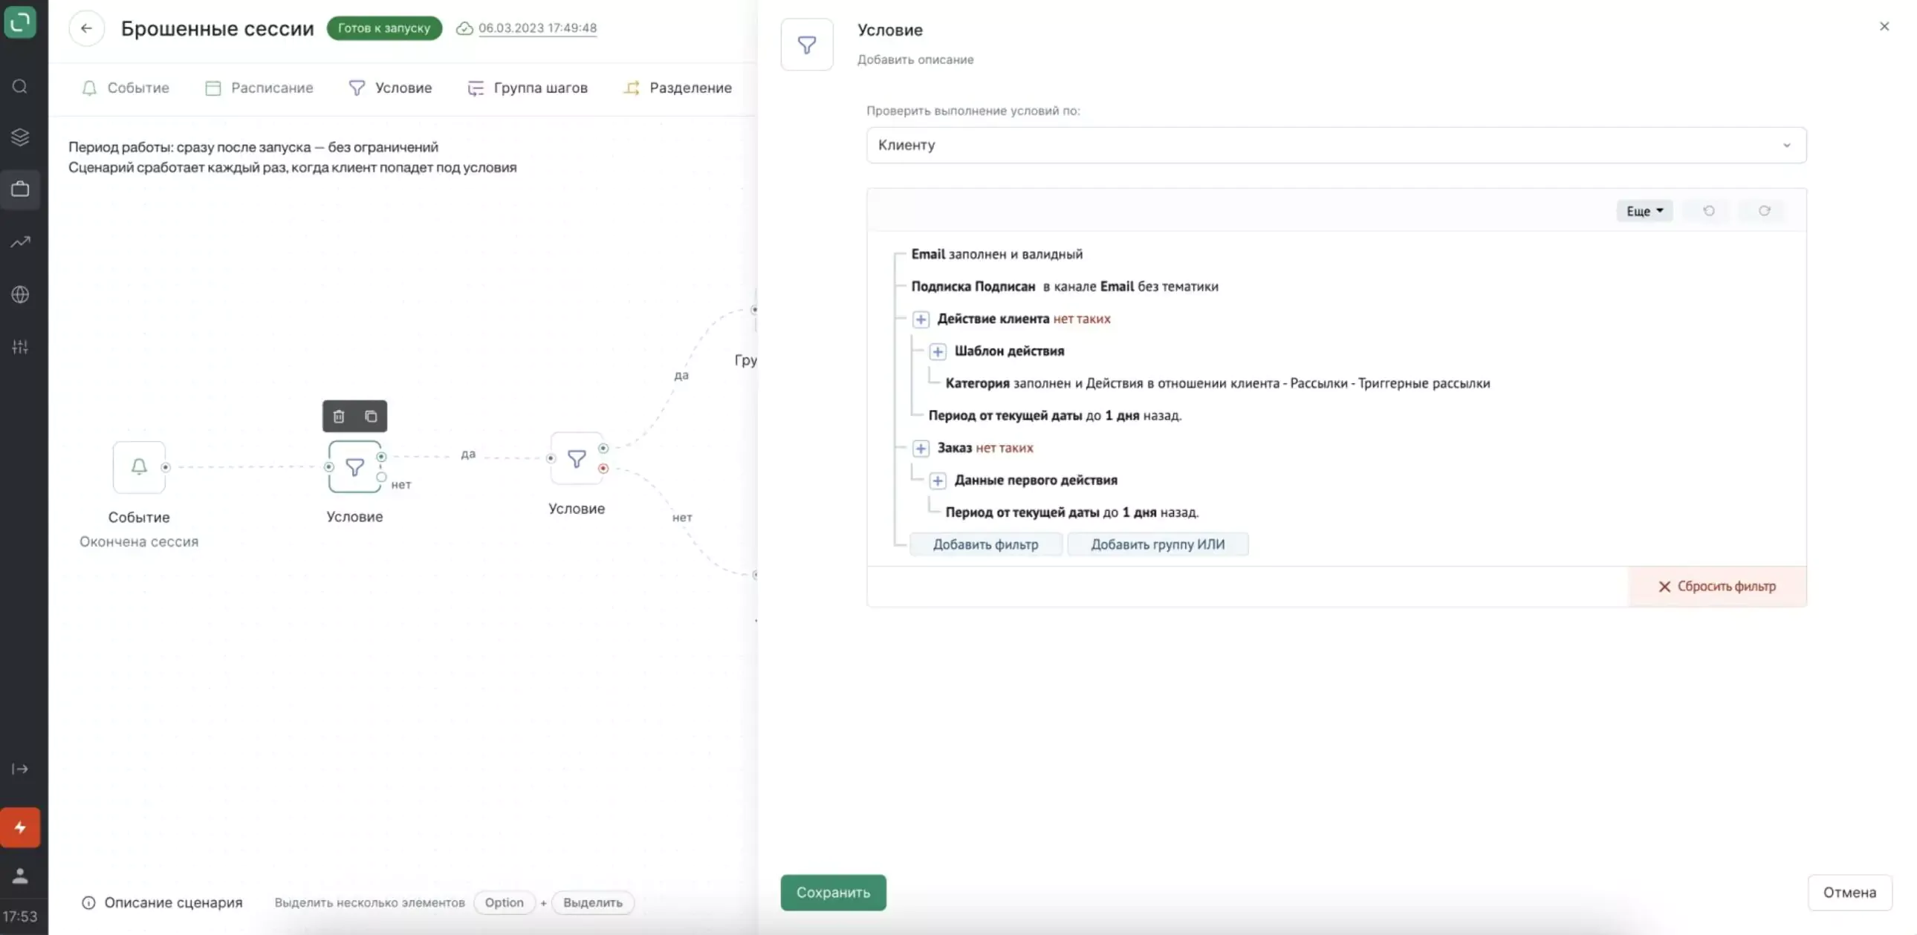Save the condition with Сохранить
This screenshot has width=1917, height=935.
click(x=833, y=893)
